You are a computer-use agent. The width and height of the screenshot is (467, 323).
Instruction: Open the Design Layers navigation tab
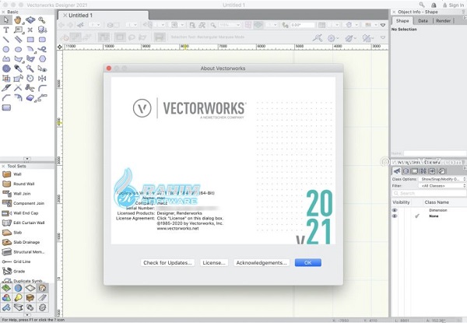[x=406, y=171]
